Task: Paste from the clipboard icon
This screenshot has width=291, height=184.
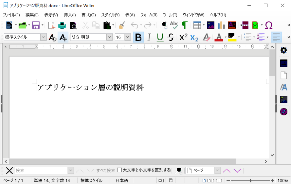Action: pos(107,25)
